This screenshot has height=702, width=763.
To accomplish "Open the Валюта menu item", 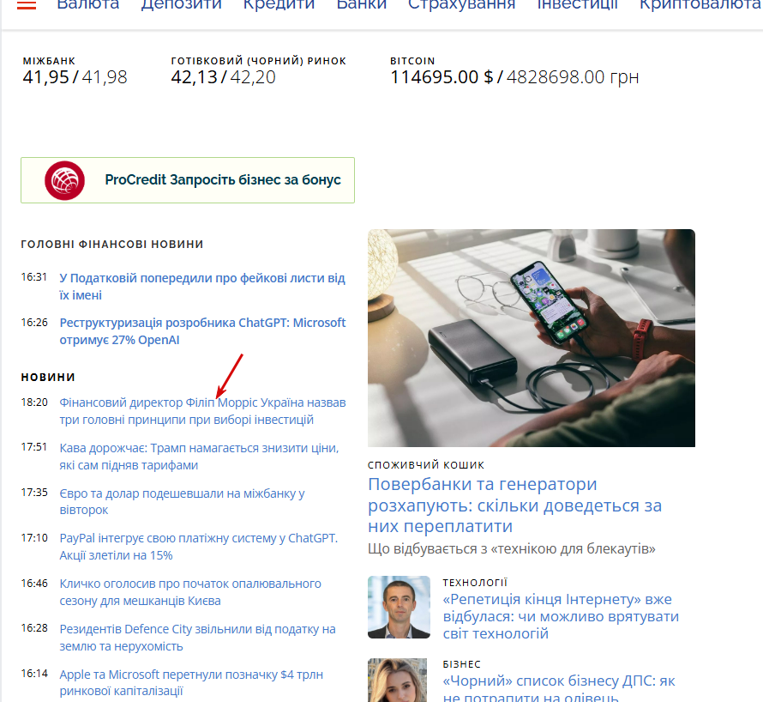I will coord(88,4).
